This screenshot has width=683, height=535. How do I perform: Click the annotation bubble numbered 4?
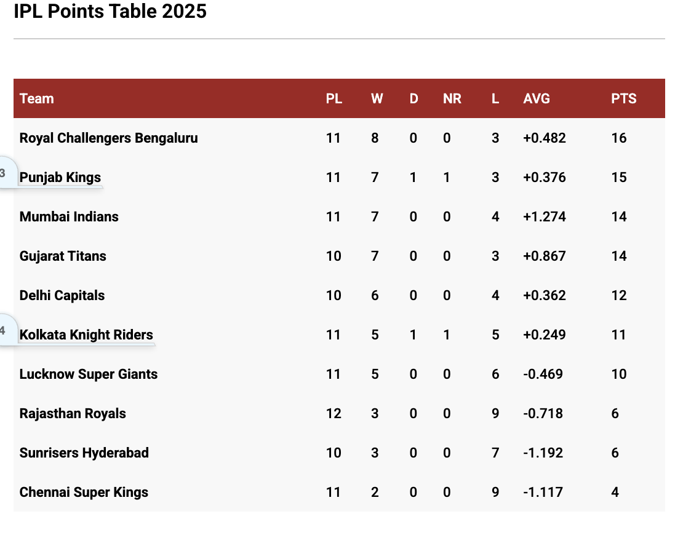click(x=5, y=331)
